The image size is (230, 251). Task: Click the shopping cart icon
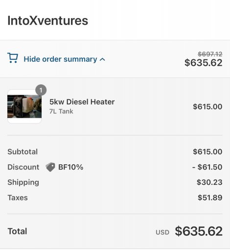coord(13,58)
